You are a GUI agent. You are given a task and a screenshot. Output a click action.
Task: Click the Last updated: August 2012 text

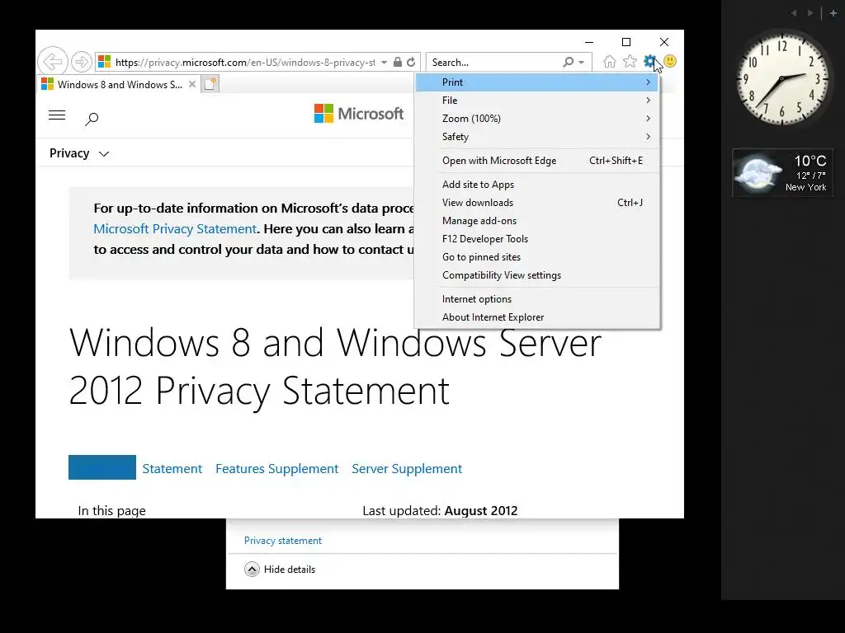(440, 510)
